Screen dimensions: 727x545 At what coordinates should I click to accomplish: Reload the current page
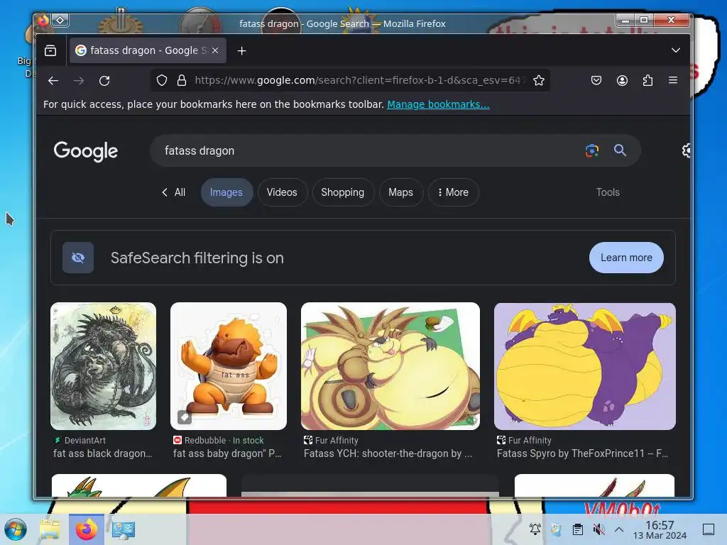(x=104, y=81)
